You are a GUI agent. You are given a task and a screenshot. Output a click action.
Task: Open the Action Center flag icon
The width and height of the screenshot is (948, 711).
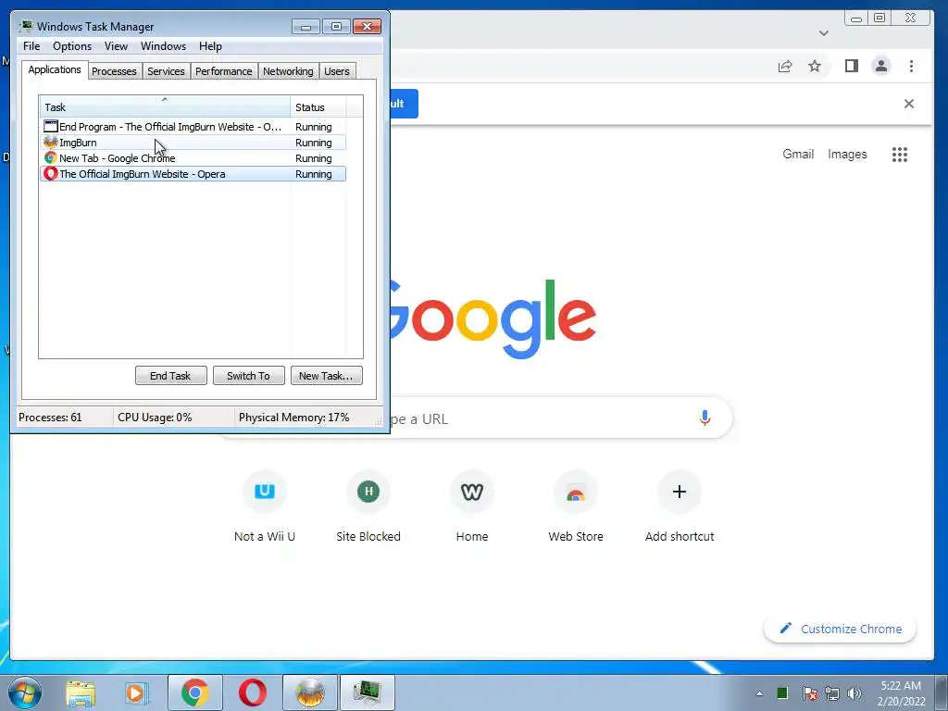click(809, 693)
